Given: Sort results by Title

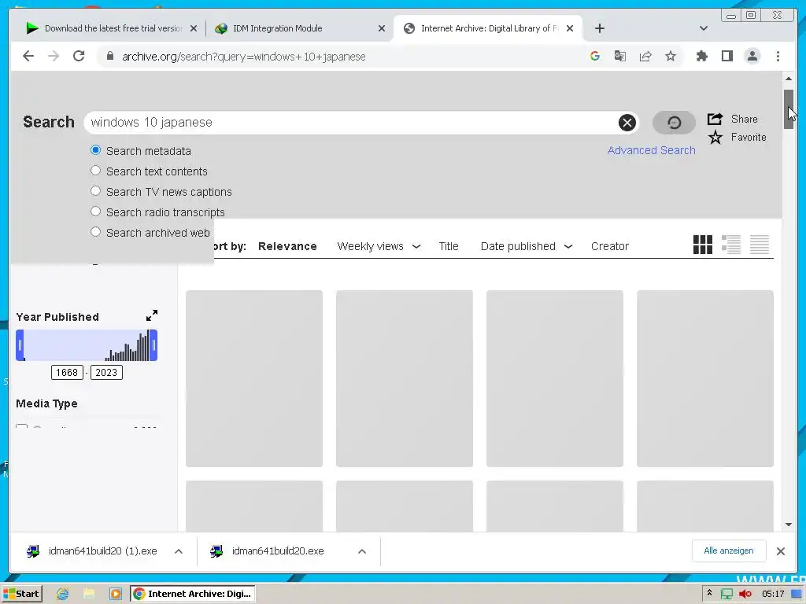Looking at the screenshot, I should tap(448, 246).
